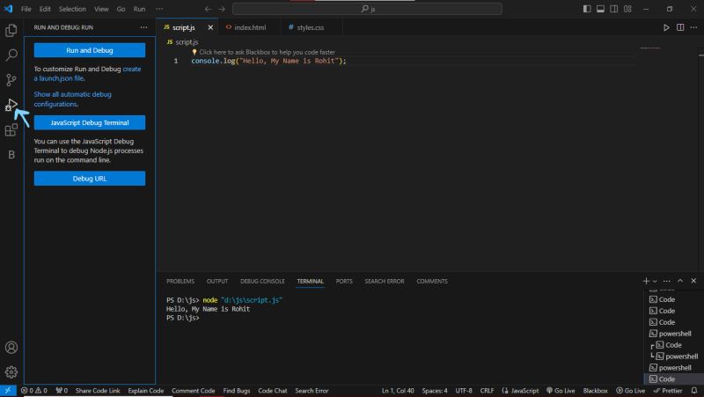This screenshot has width=704, height=397.
Task: Click the ports forwarded status indicator
Action: [x=62, y=391]
